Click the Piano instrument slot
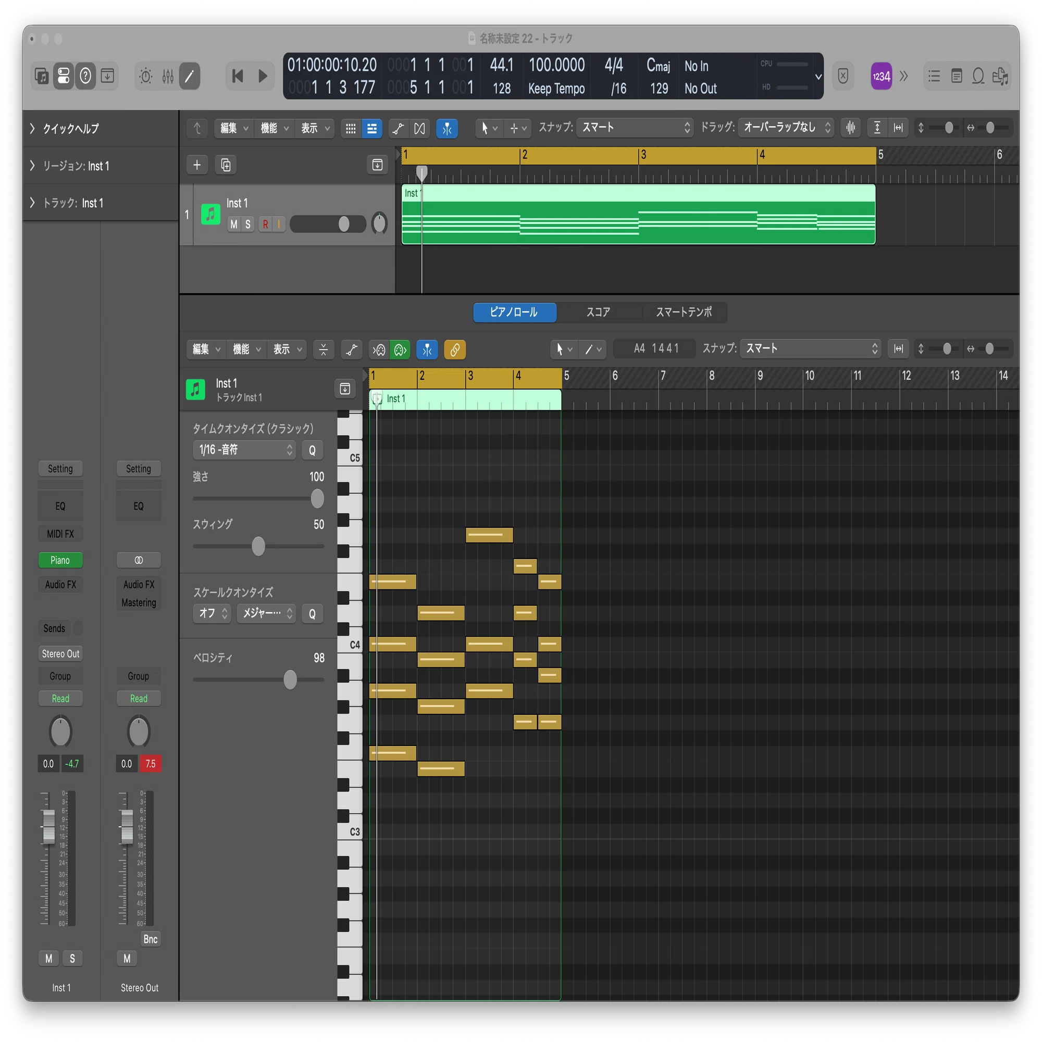 point(60,561)
